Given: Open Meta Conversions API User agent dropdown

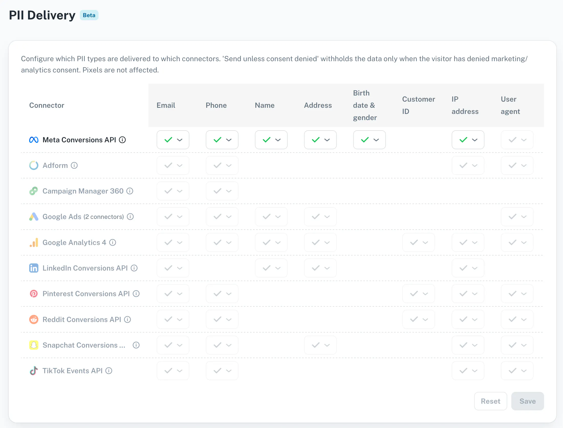Looking at the screenshot, I should 517,140.
